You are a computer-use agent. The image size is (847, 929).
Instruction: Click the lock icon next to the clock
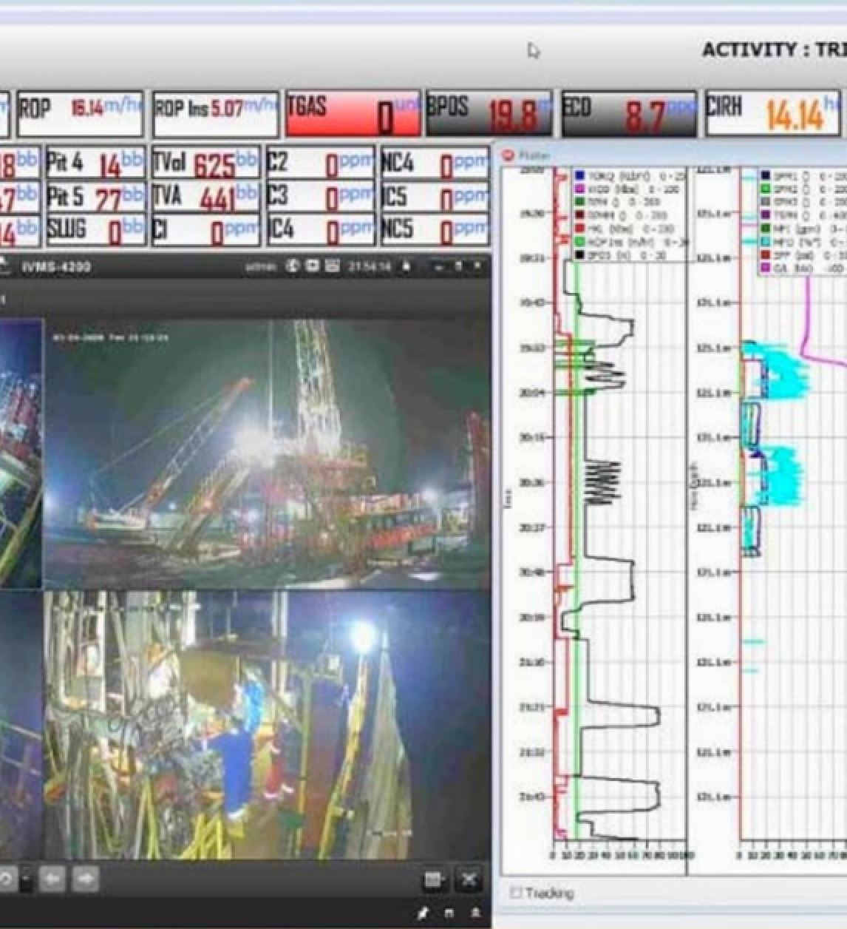coord(407,264)
